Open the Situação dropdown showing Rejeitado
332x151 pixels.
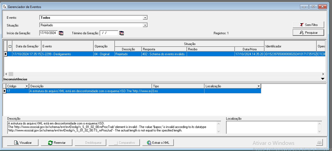[145, 25]
